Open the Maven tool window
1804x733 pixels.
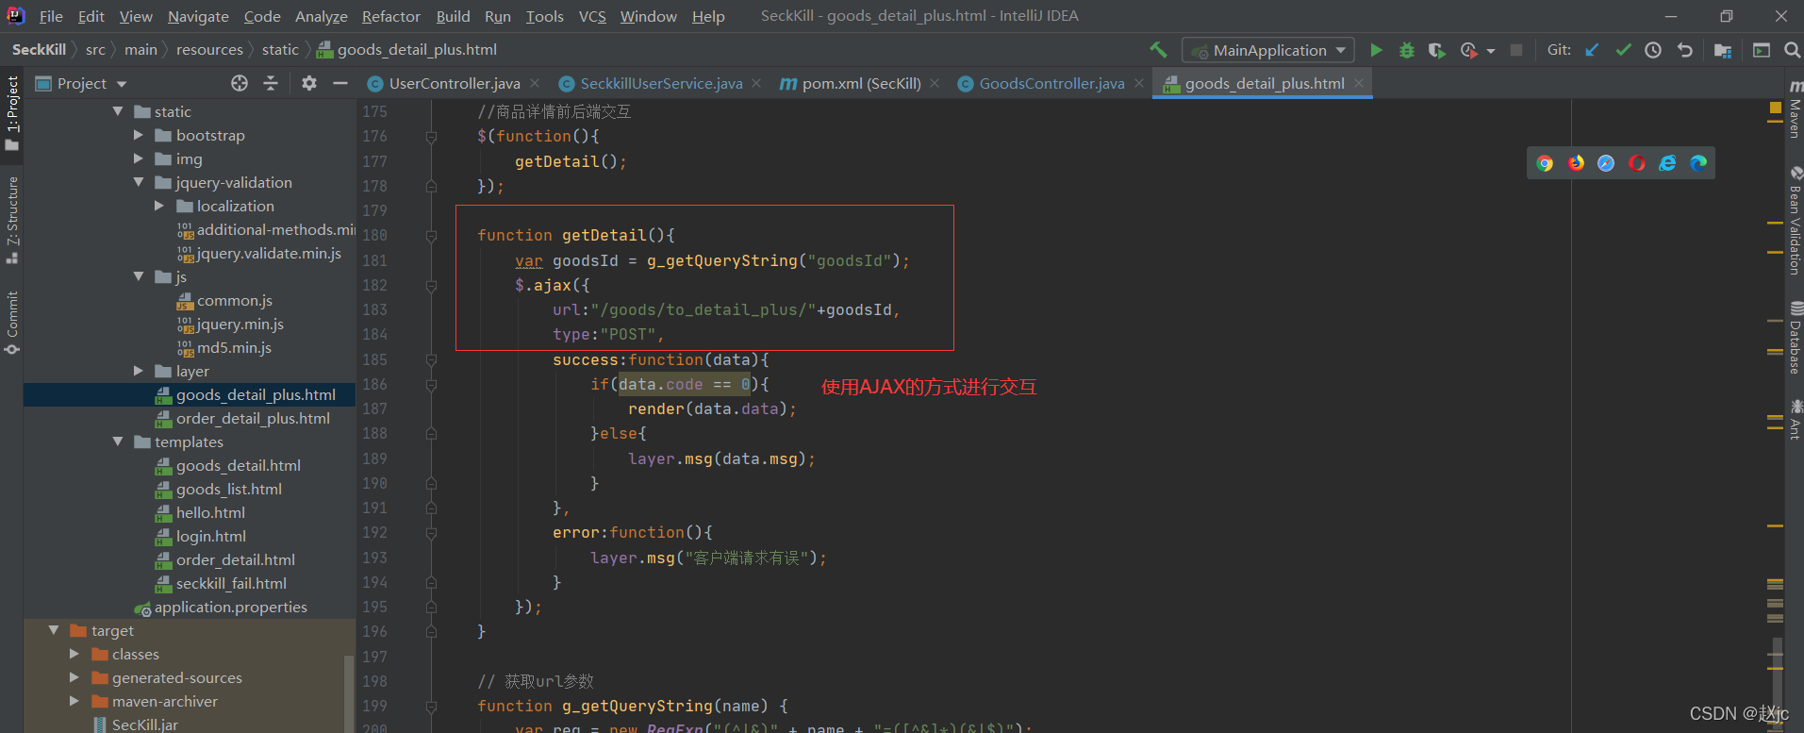[1795, 109]
